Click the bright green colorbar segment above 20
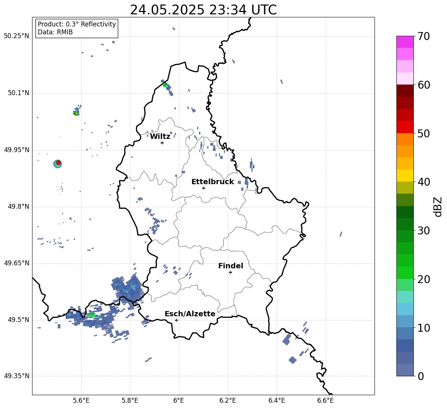The width and height of the screenshot is (447, 408). click(405, 273)
